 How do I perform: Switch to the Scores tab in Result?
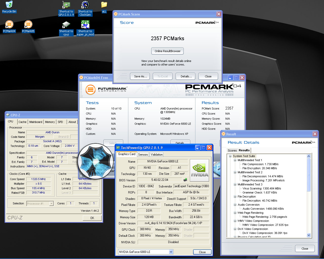[x=232, y=150]
